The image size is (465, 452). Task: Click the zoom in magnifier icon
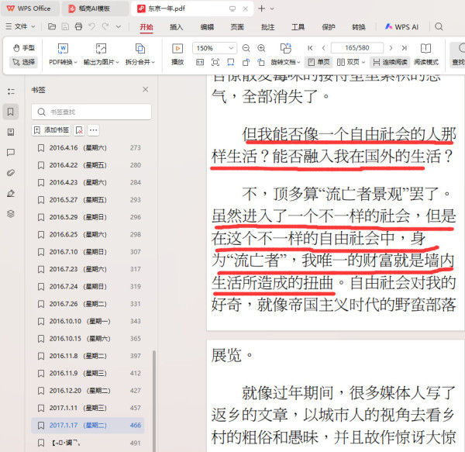261,48
